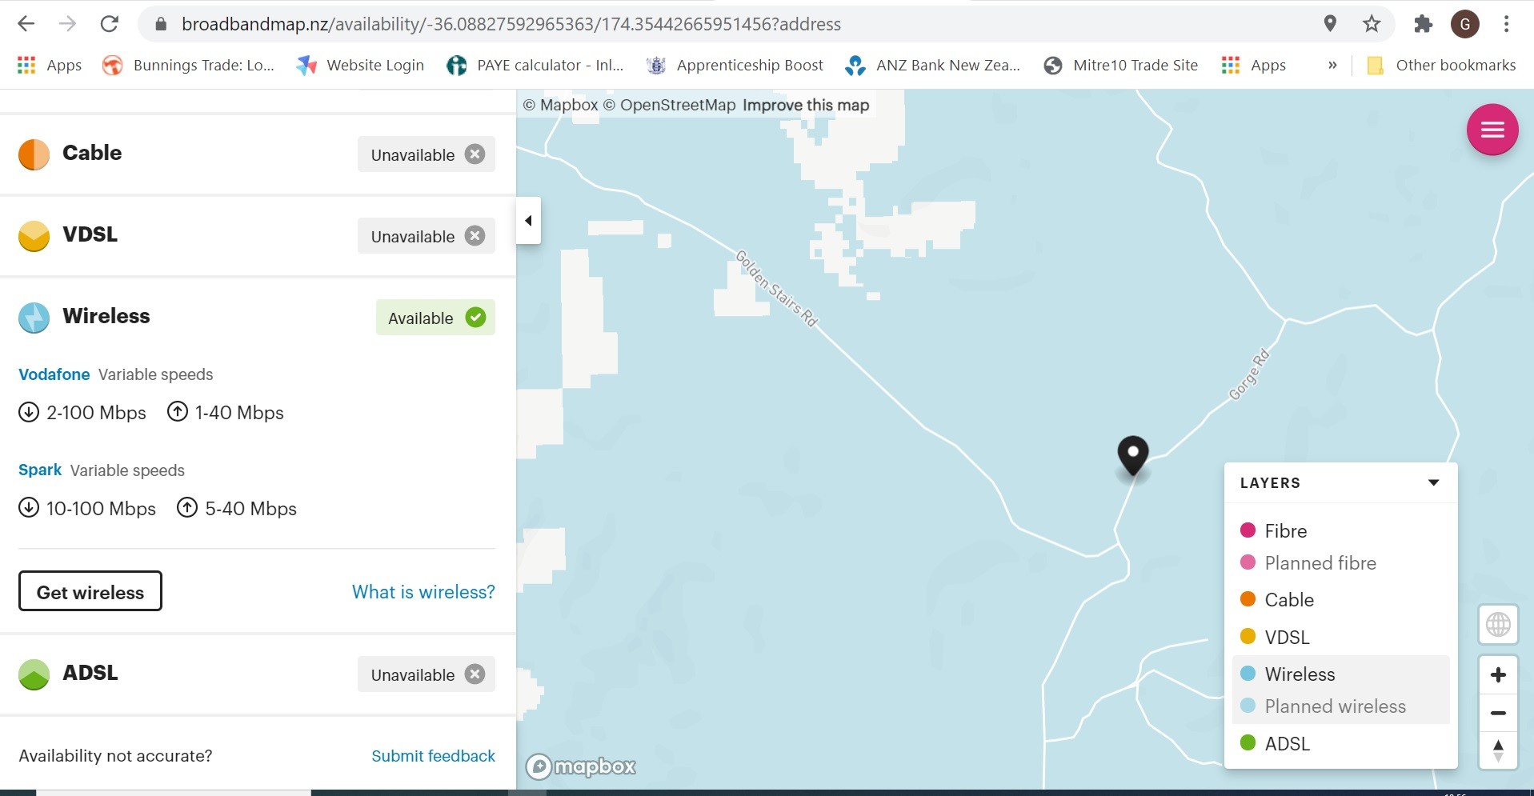Click the map zoom out minus button

tap(1498, 713)
